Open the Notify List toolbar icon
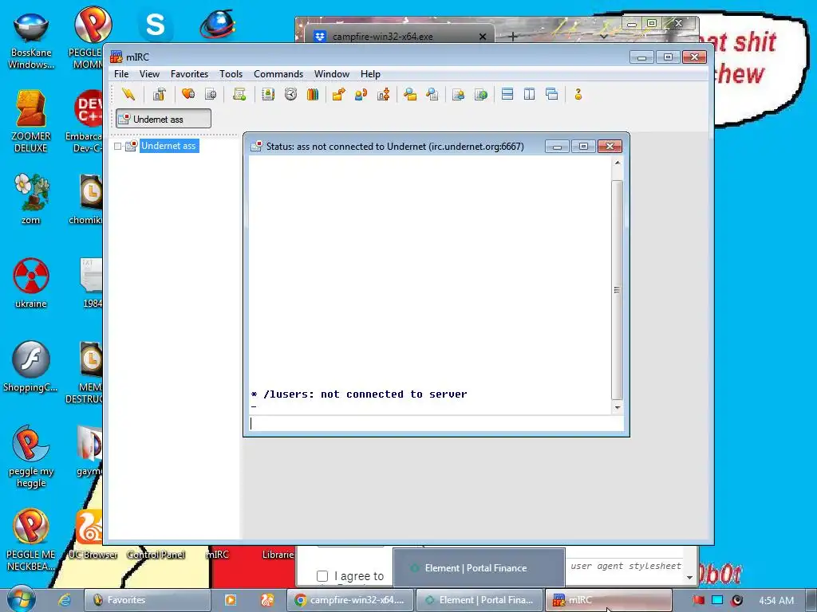Viewport: 817px width, 612px height. [x=459, y=94]
